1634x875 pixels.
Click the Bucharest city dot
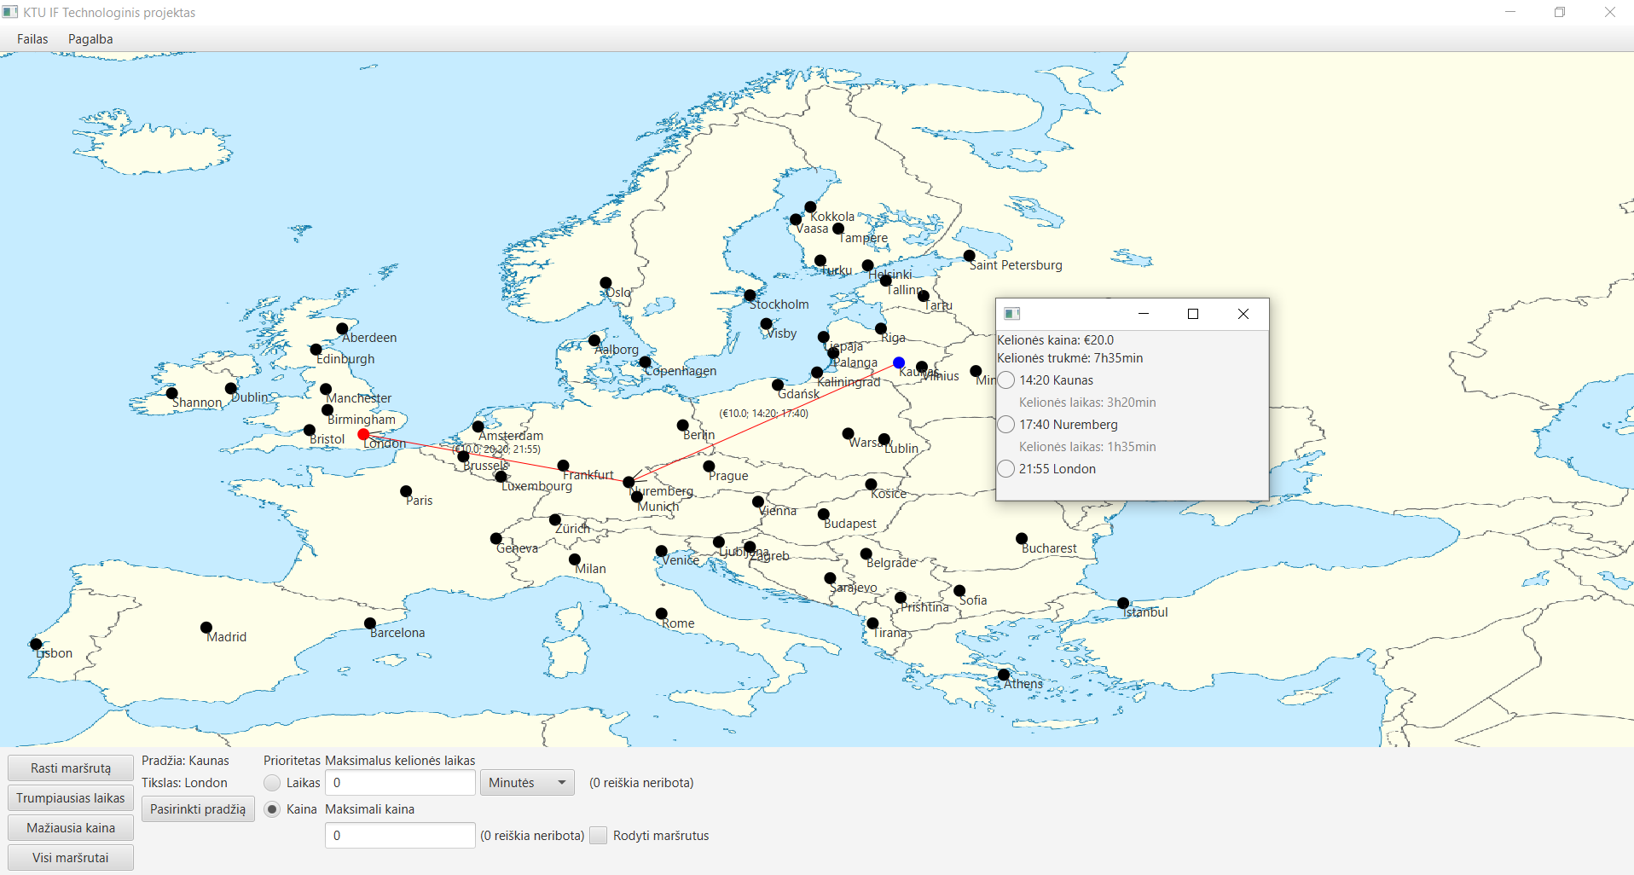(1022, 539)
